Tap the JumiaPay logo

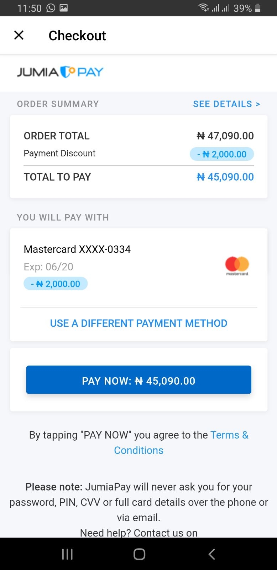click(60, 72)
